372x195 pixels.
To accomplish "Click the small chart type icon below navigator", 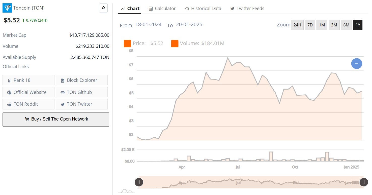I will click(127, 191).
